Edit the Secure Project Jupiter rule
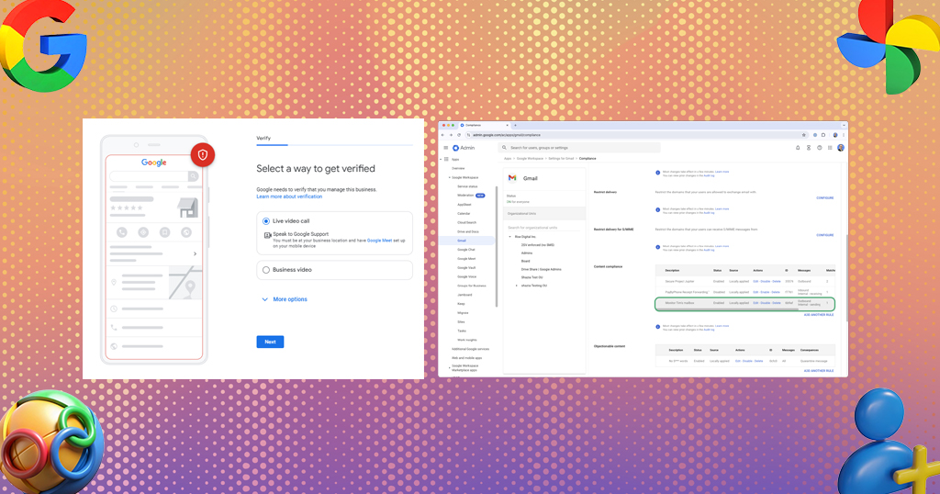Image resolution: width=940 pixels, height=494 pixels. tap(755, 281)
